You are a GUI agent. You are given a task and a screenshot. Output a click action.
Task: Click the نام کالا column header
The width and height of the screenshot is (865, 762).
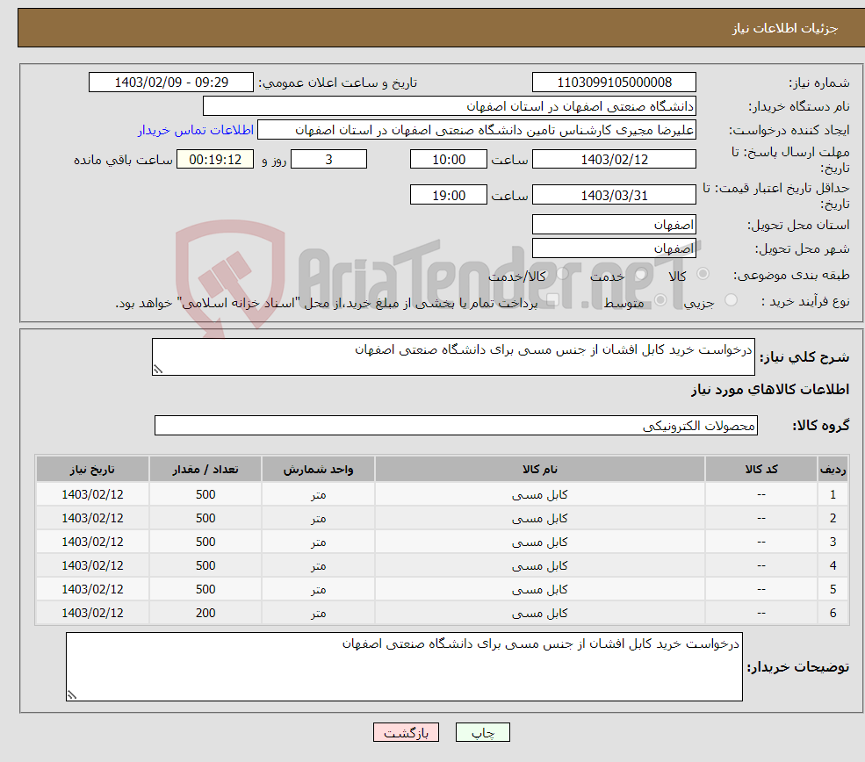coord(539,469)
